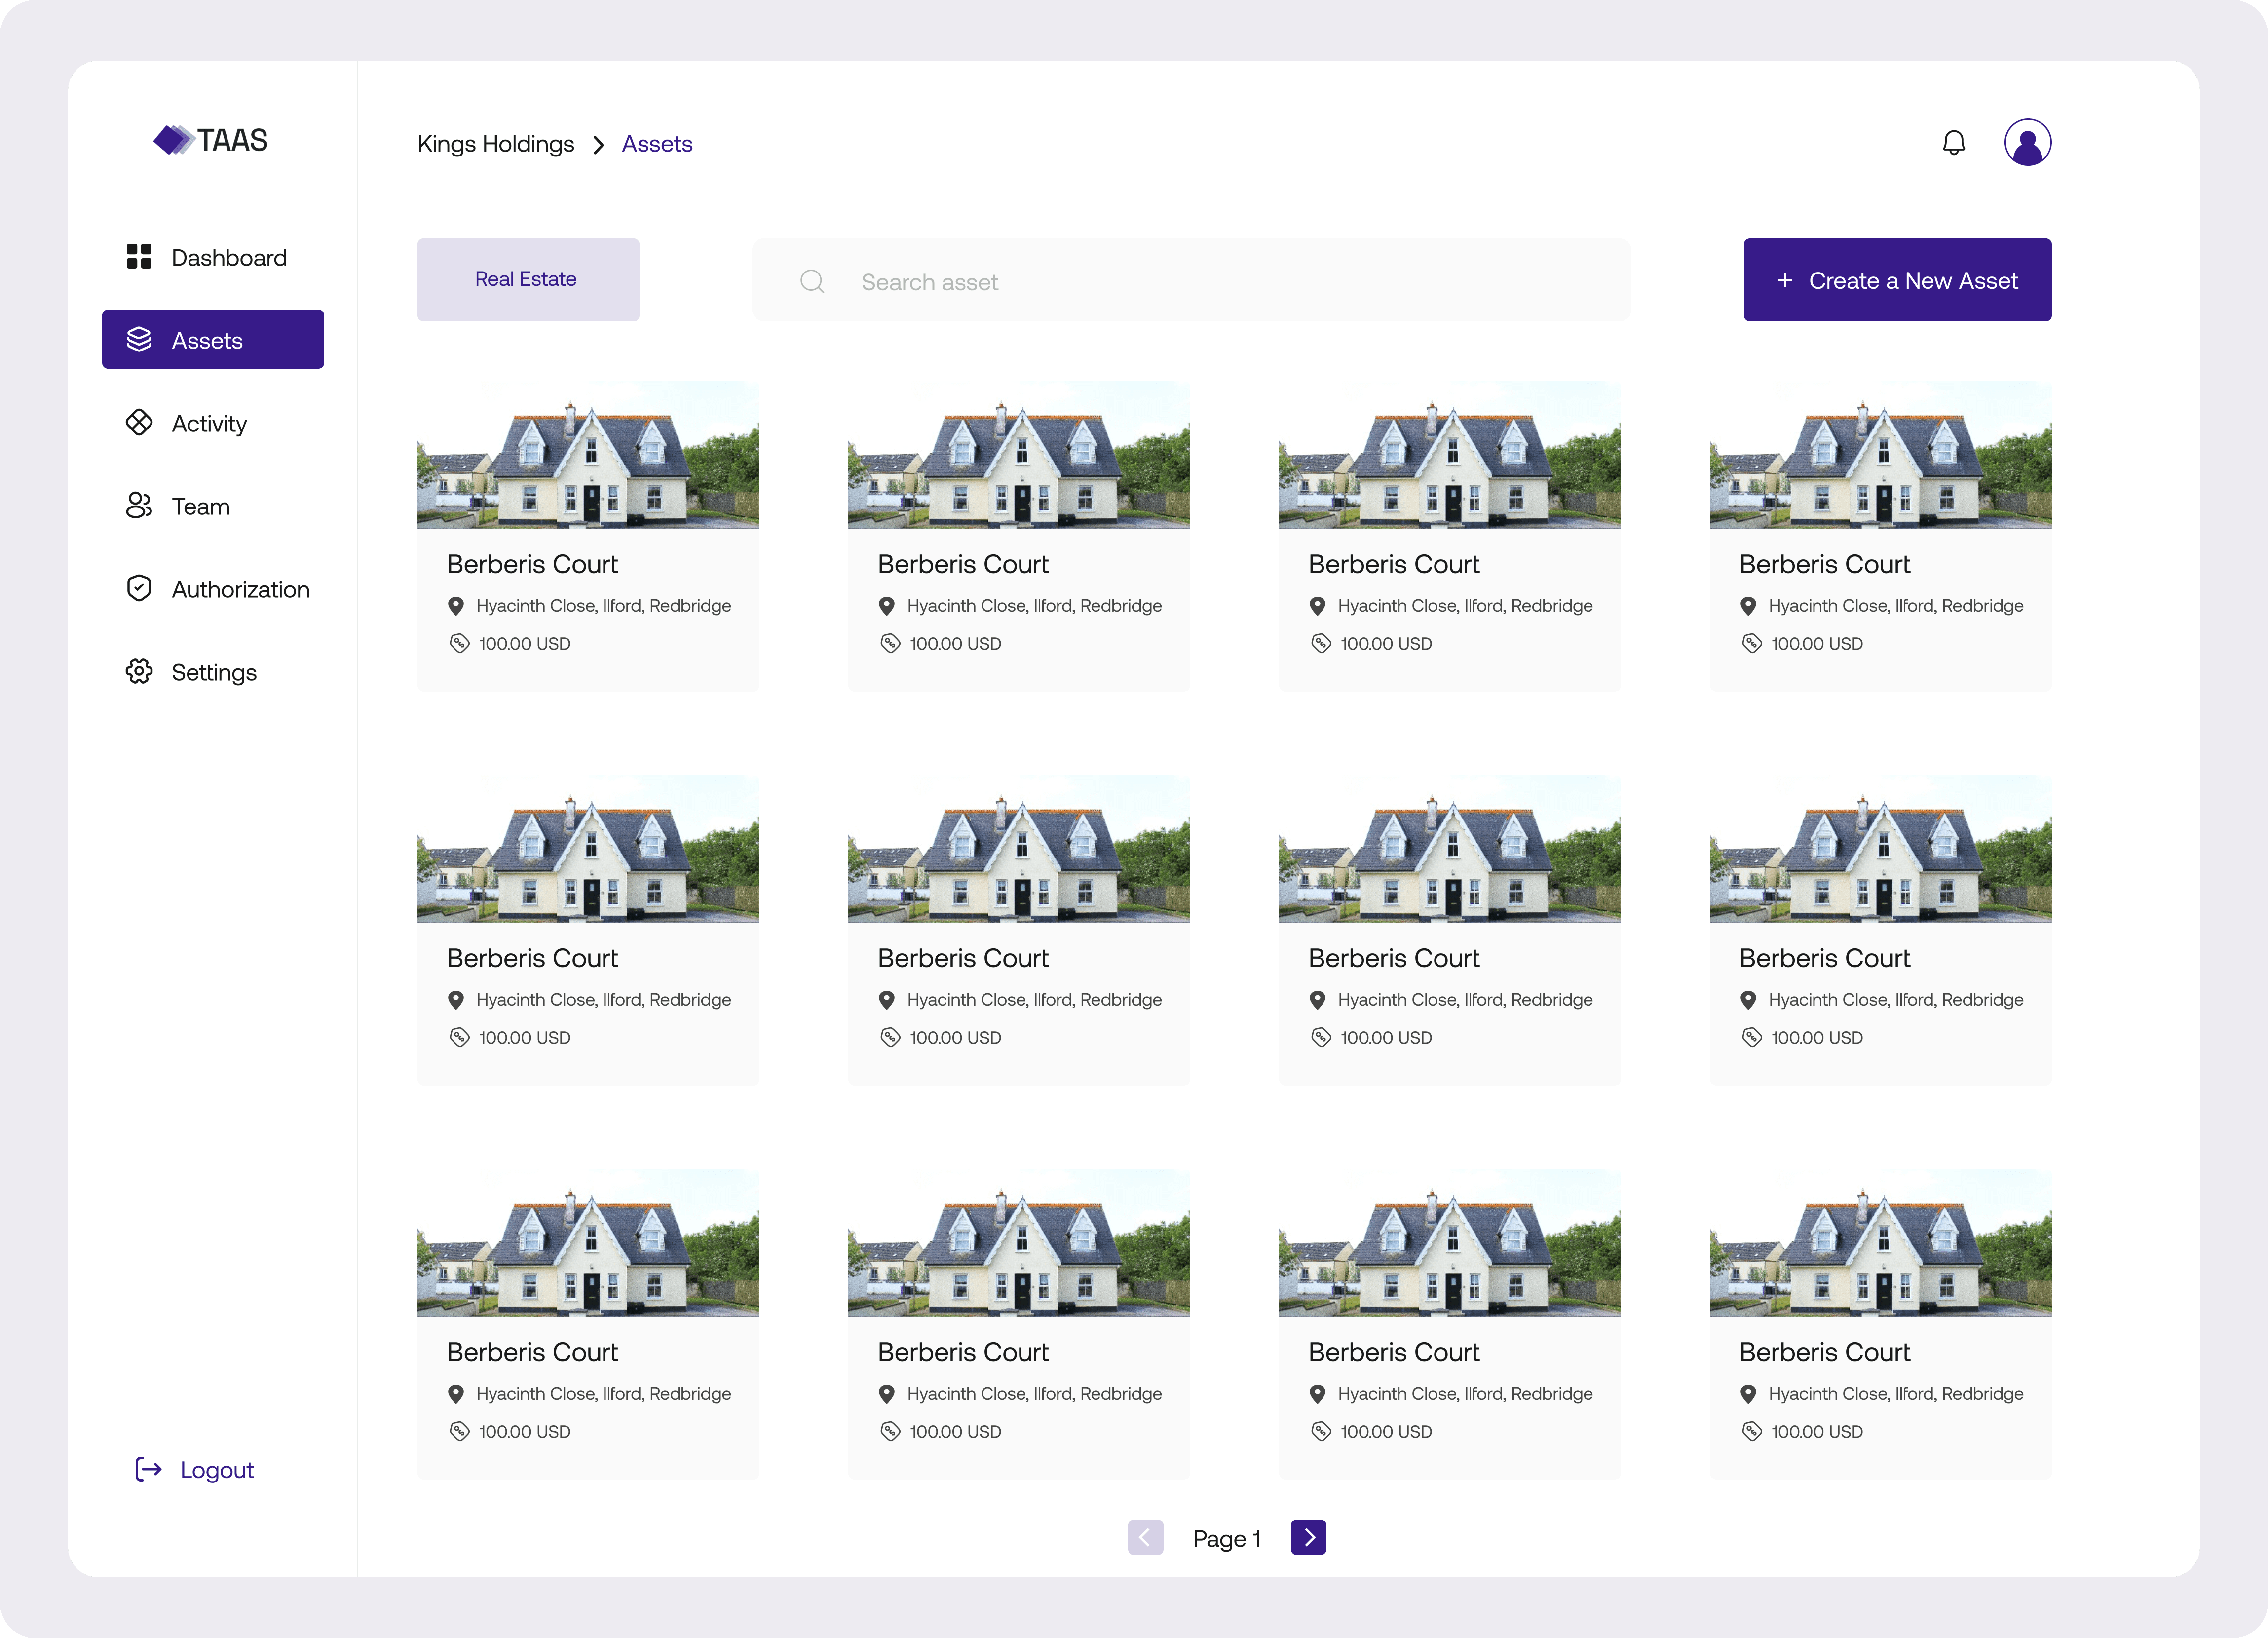Click the Activity diamond icon

pyautogui.click(x=139, y=423)
